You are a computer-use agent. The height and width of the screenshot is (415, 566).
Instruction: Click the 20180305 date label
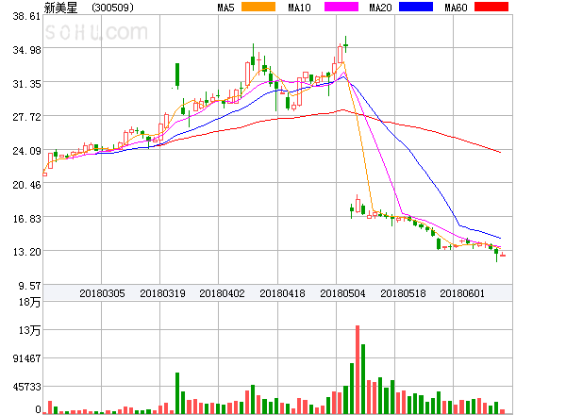click(102, 293)
